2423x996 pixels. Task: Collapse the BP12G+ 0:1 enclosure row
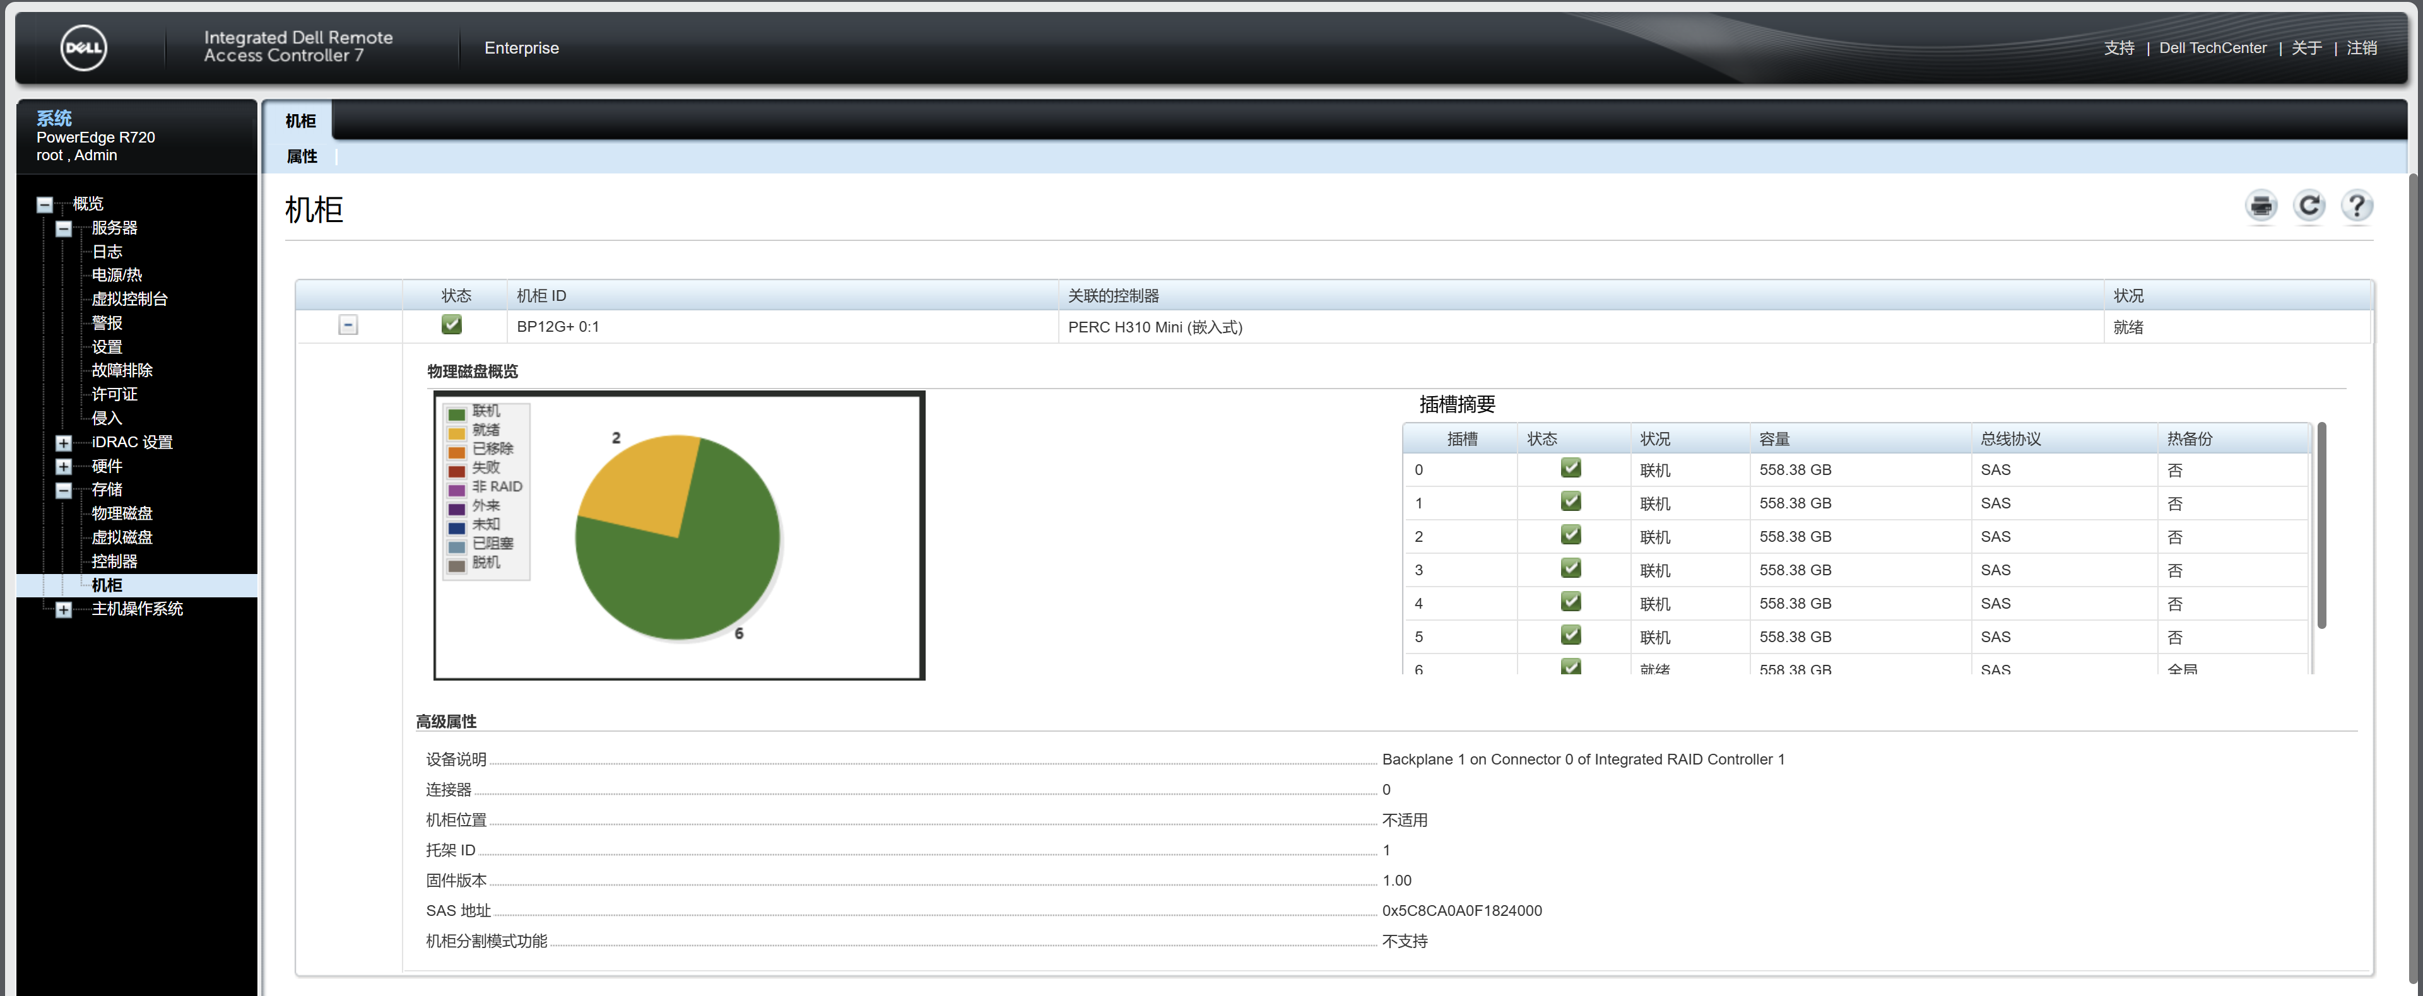coord(348,325)
